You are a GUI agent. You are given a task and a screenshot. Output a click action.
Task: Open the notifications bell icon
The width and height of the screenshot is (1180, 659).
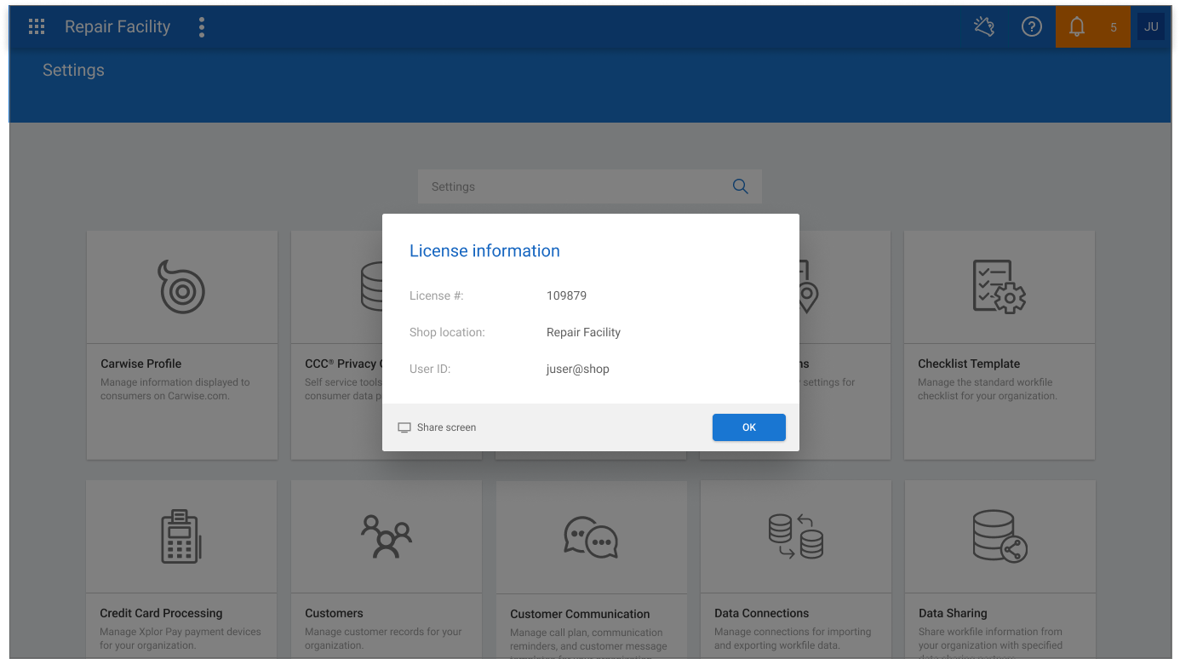[1077, 27]
